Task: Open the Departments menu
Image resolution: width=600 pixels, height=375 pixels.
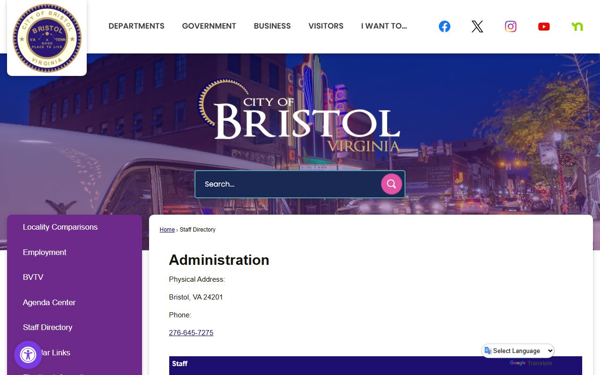Action: 136,26
